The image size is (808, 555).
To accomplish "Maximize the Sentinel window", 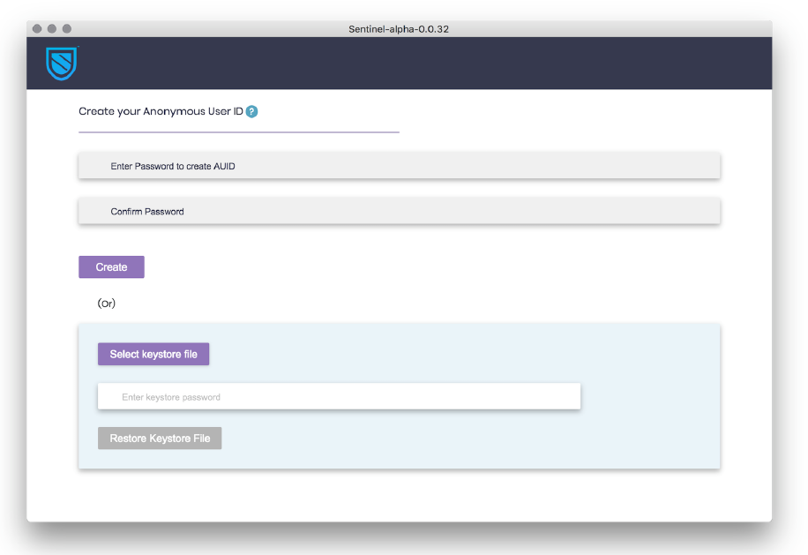I will 67,29.
